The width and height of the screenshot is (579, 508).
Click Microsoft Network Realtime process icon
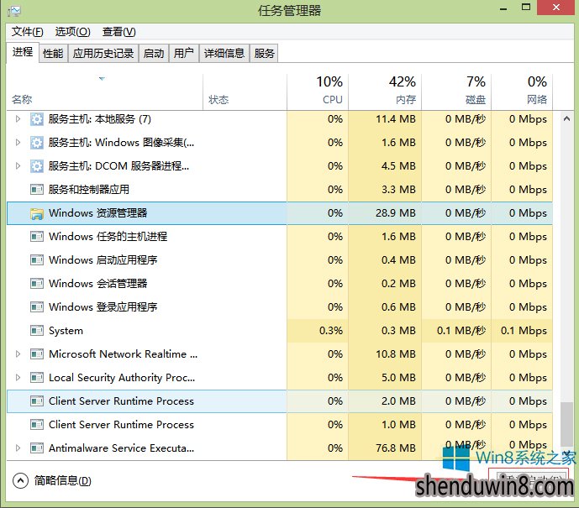[x=37, y=354]
